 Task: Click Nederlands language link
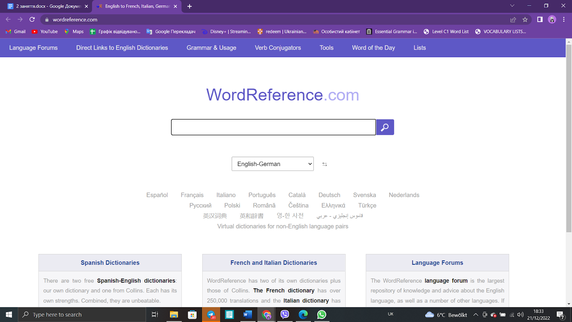(404, 195)
